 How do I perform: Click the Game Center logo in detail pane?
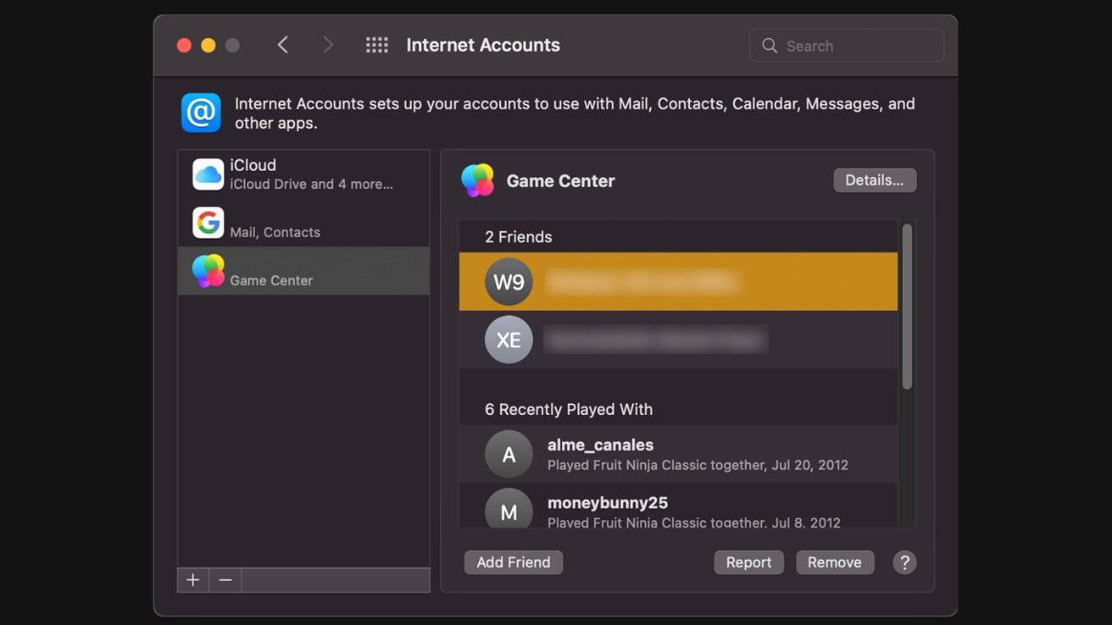477,180
